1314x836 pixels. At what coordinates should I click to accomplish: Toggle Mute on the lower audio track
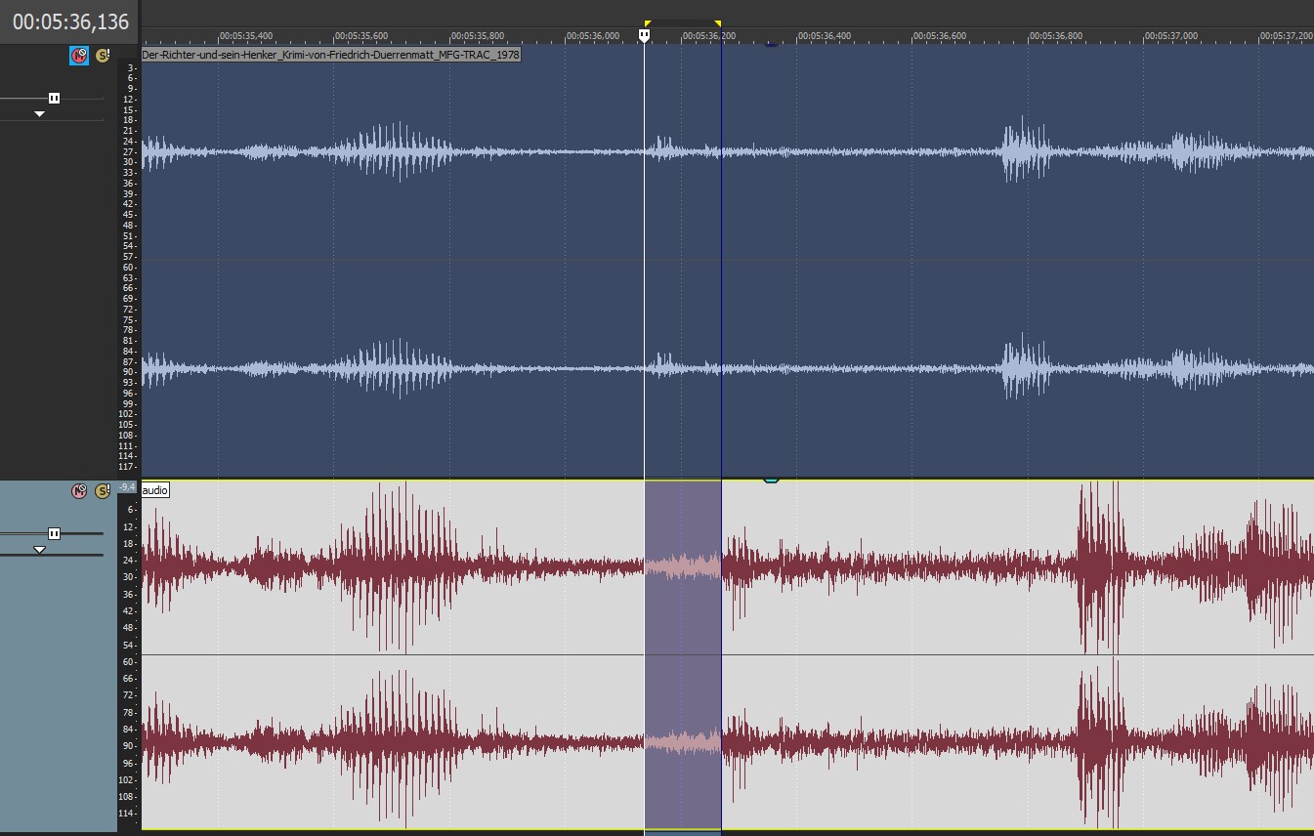point(79,491)
